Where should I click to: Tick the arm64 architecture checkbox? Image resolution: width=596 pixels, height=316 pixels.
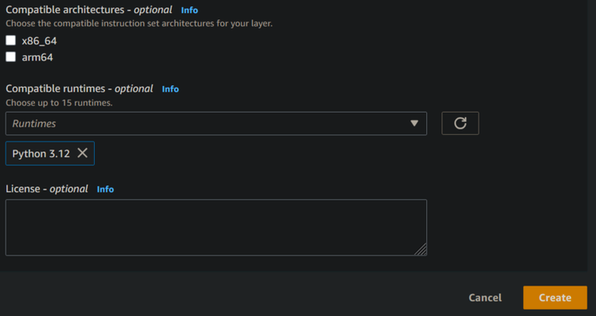coord(11,57)
